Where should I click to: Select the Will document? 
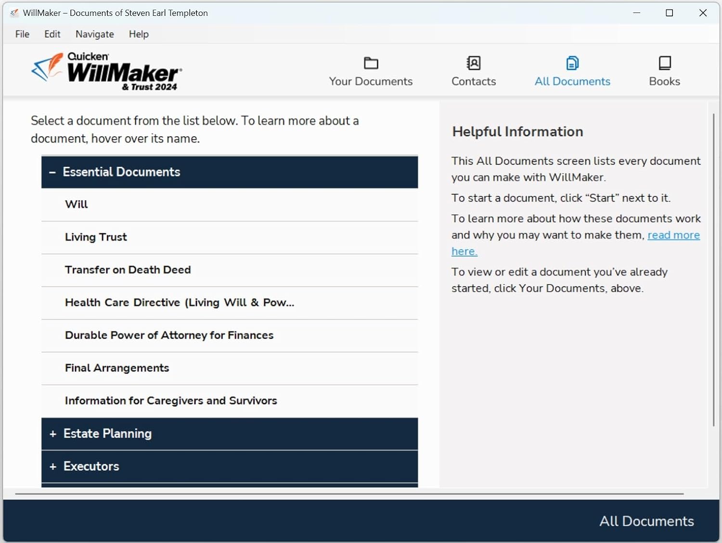(77, 205)
